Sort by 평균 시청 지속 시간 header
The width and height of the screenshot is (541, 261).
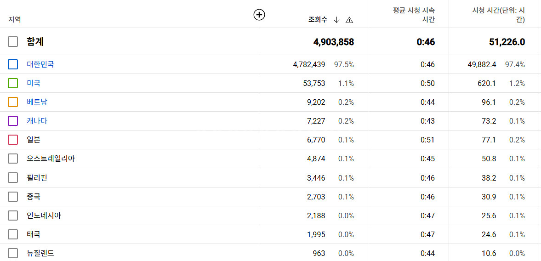[414, 15]
